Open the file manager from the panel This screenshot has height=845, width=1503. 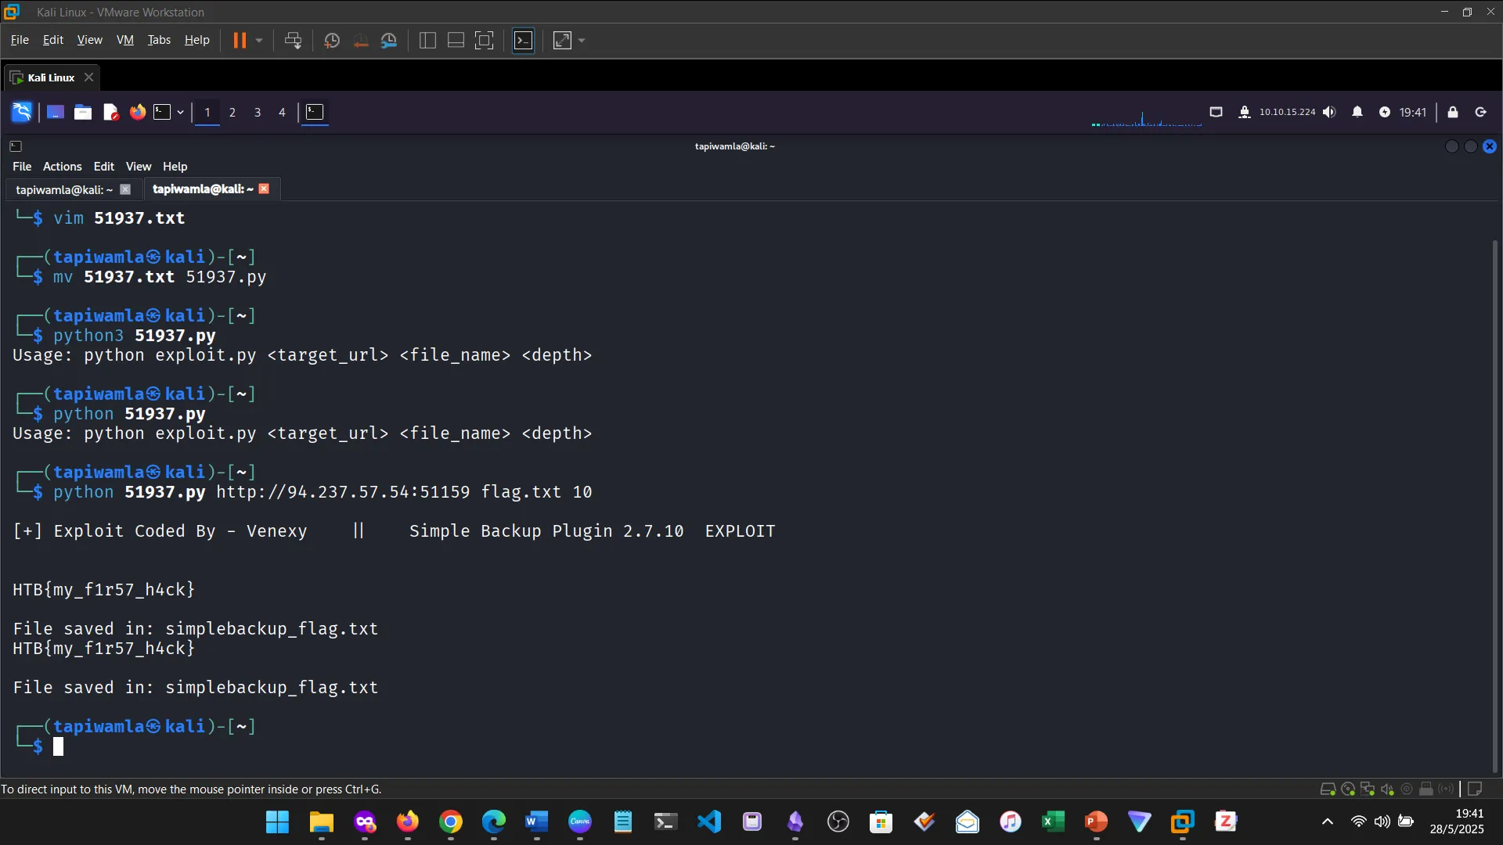pyautogui.click(x=83, y=112)
